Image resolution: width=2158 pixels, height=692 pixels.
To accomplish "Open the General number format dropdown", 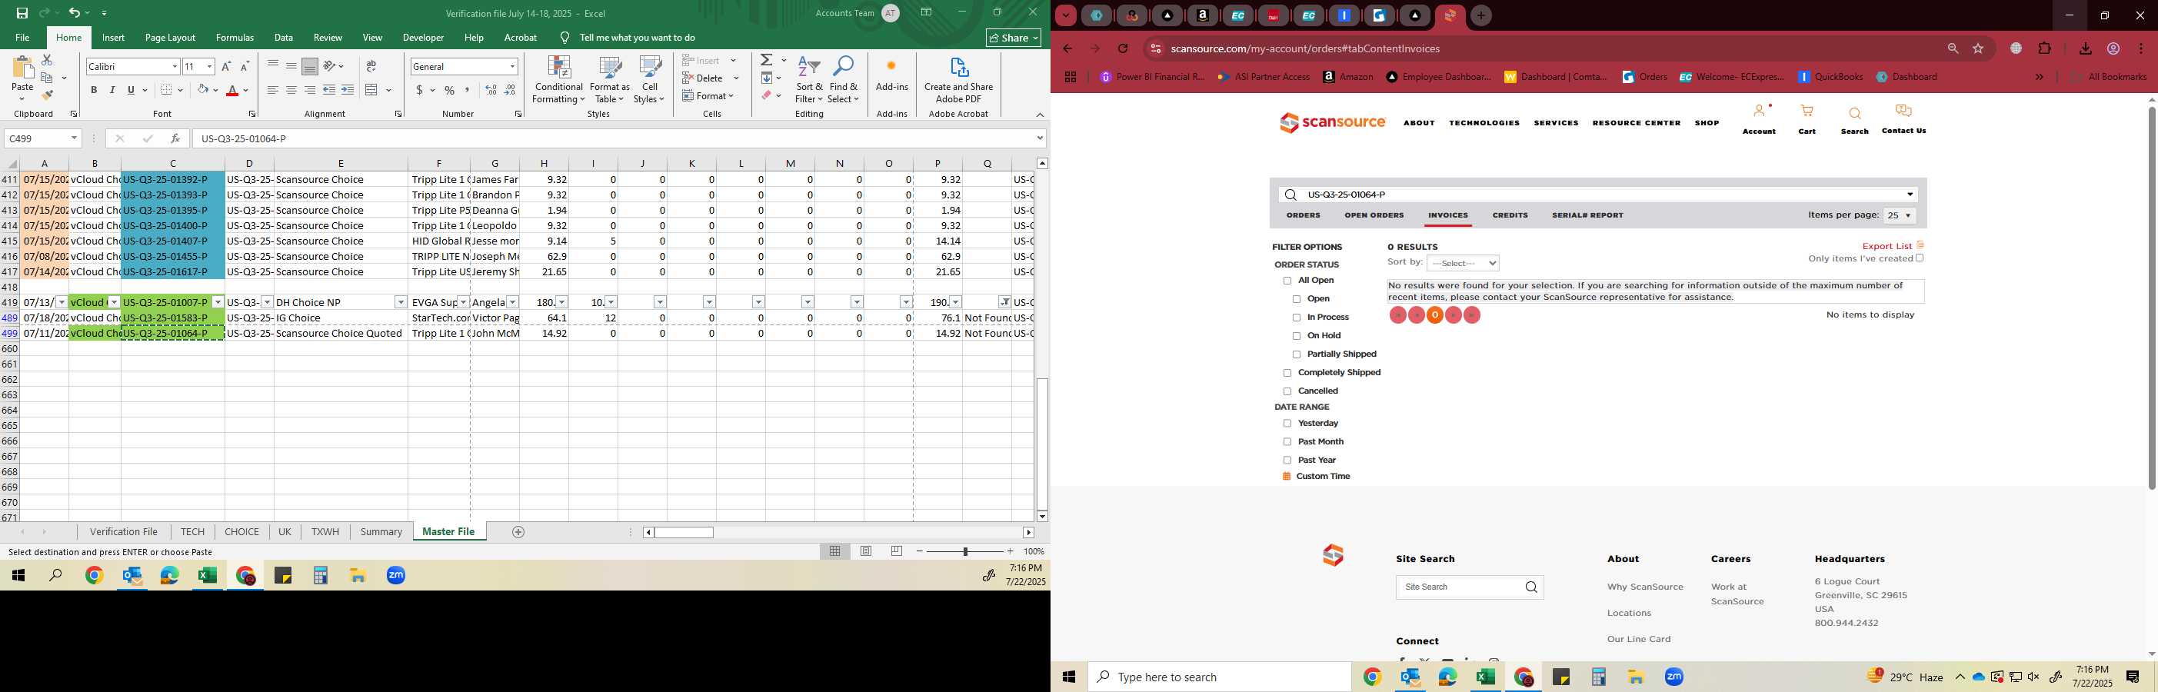I will pyautogui.click(x=512, y=66).
